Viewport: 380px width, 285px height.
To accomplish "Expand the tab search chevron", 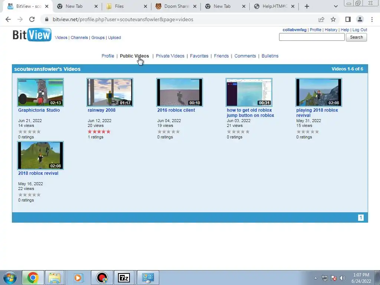I will [x=335, y=7].
